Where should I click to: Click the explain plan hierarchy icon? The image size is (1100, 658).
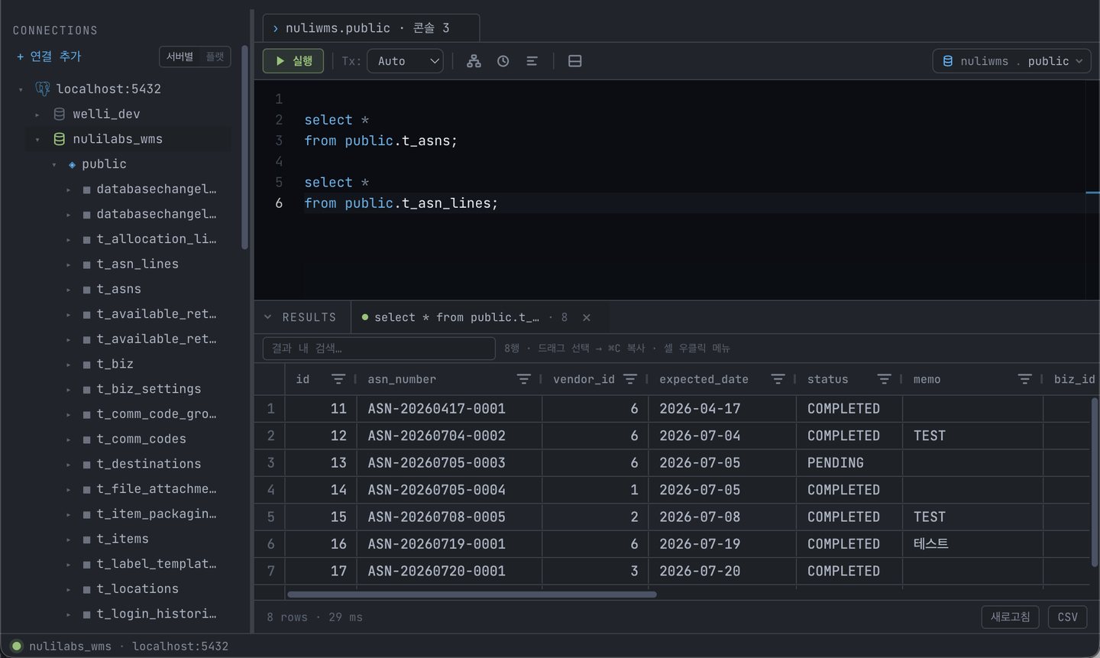point(474,61)
